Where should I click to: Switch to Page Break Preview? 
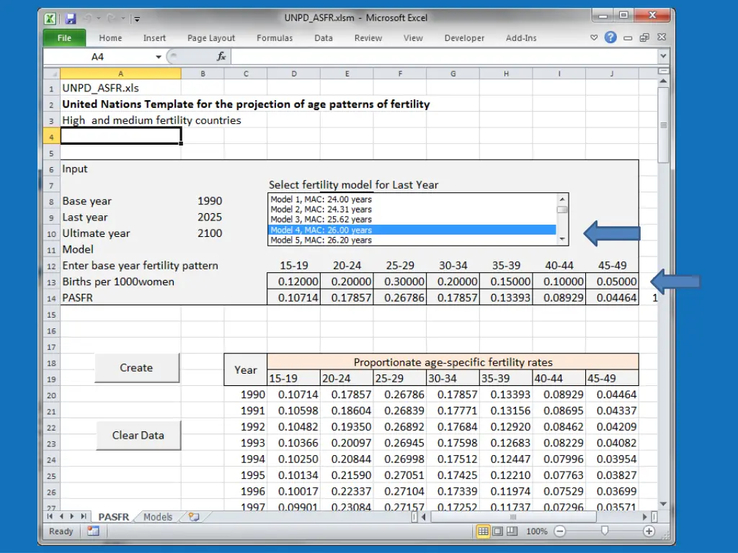click(x=512, y=531)
